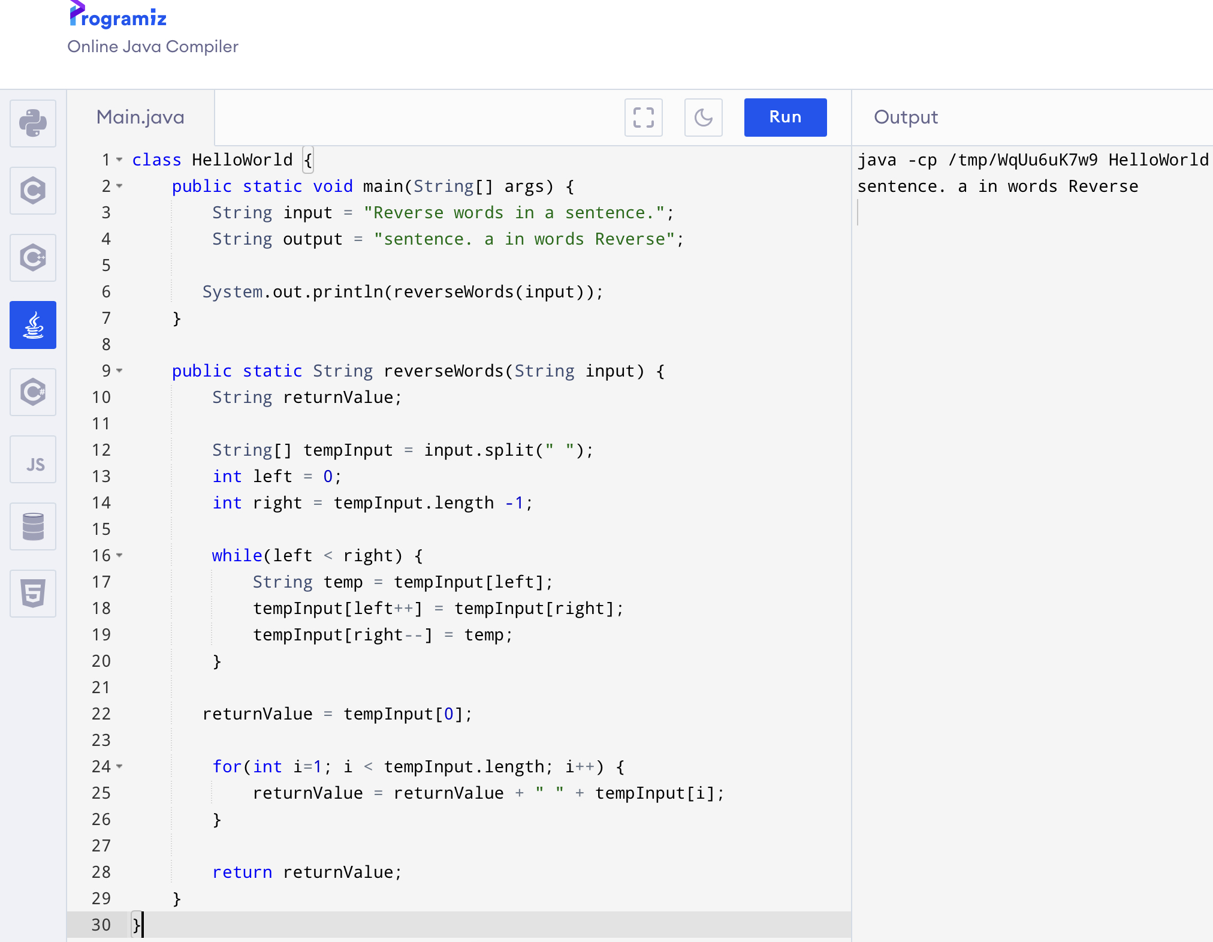
Task: Run the Java program
Action: point(785,118)
